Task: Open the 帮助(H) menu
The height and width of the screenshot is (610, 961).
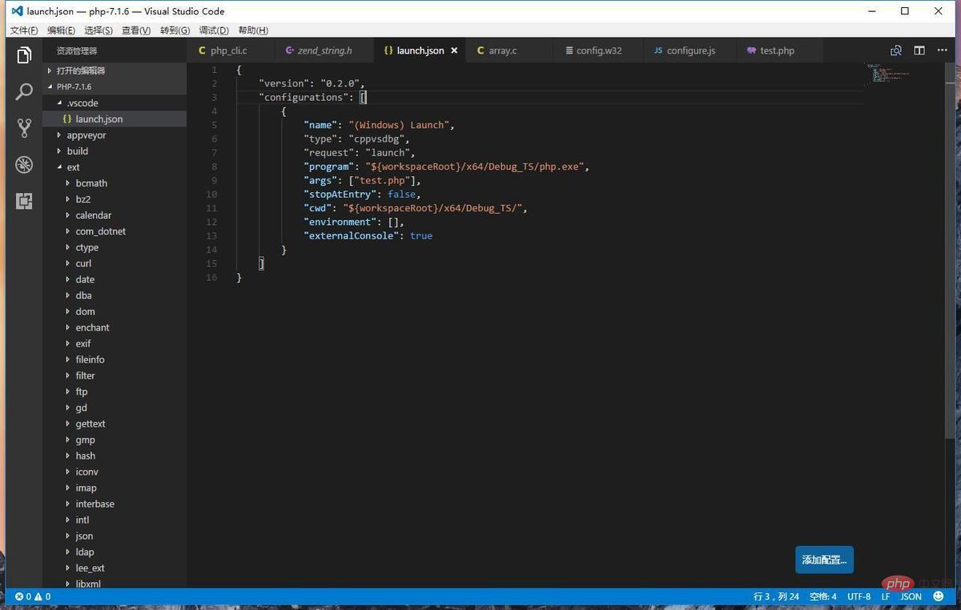Action: [253, 30]
